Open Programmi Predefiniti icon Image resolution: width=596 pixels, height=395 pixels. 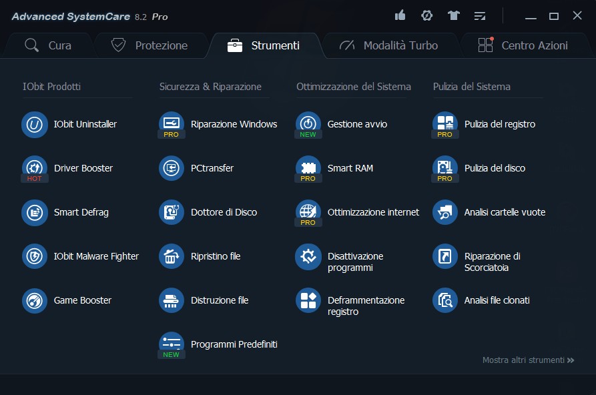pyautogui.click(x=172, y=345)
